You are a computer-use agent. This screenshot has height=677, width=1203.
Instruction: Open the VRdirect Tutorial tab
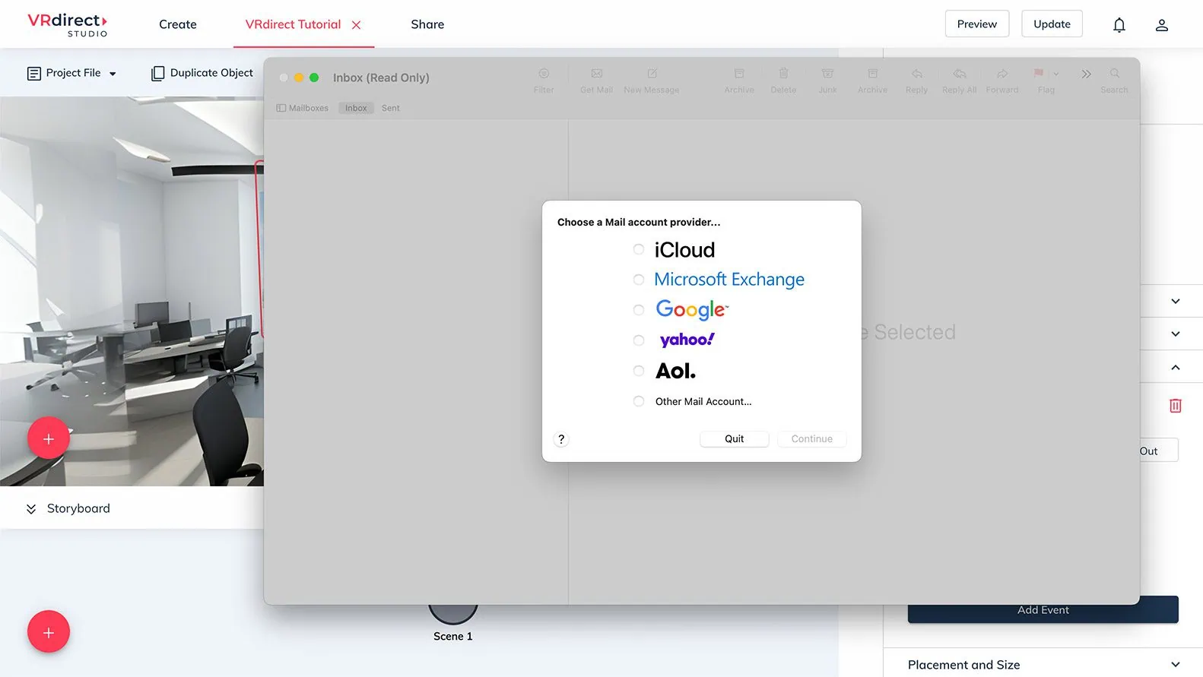(293, 24)
